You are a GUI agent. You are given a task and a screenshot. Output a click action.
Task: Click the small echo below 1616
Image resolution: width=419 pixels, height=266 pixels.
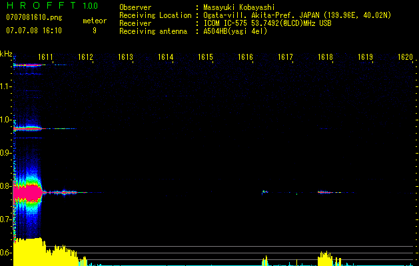264,192
